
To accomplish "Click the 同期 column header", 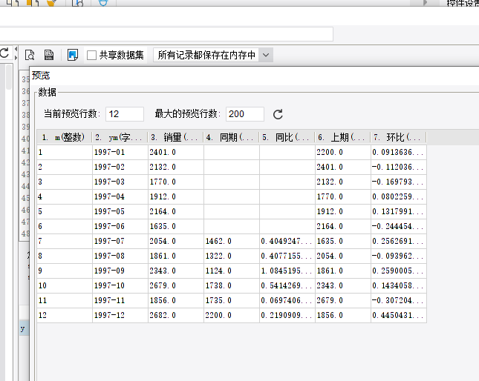I will point(231,137).
